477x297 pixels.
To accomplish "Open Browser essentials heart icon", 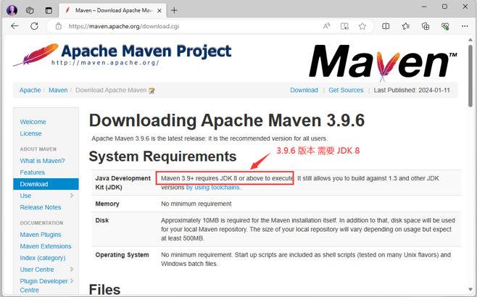I will point(445,27).
